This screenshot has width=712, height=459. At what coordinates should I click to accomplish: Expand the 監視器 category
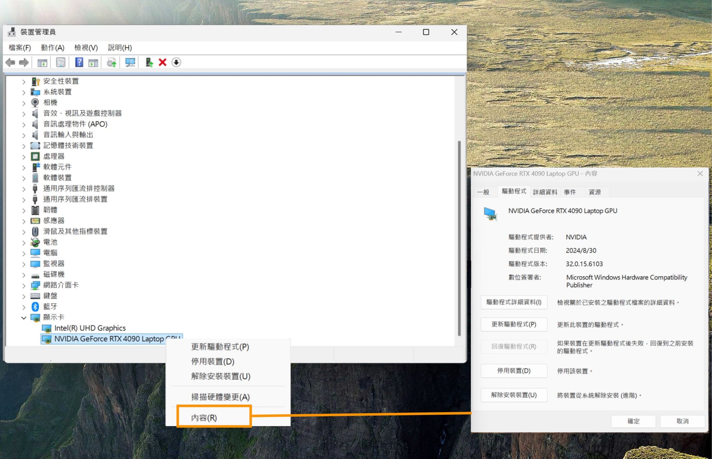click(x=24, y=264)
